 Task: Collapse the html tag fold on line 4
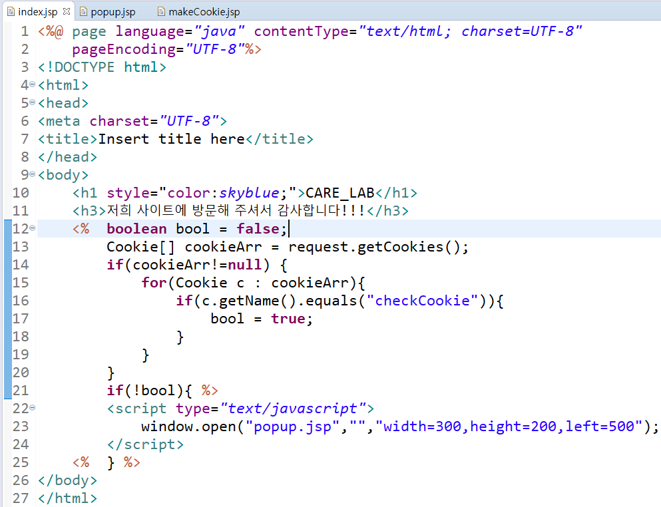33,85
